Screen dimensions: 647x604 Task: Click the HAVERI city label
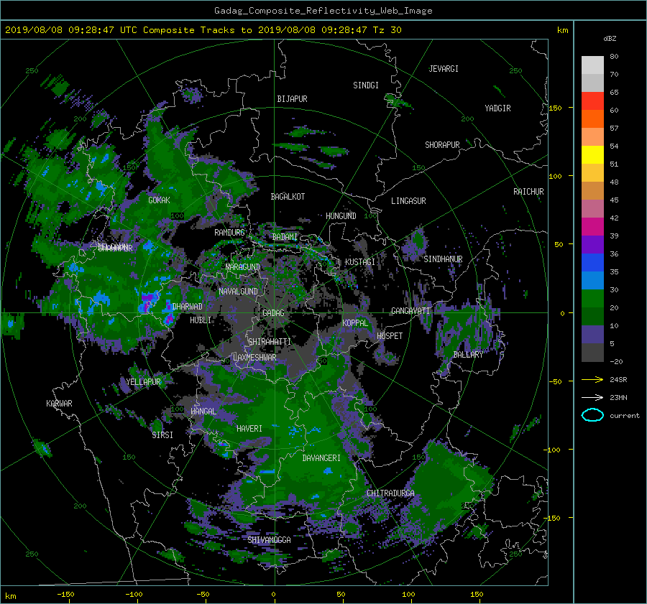pos(249,429)
